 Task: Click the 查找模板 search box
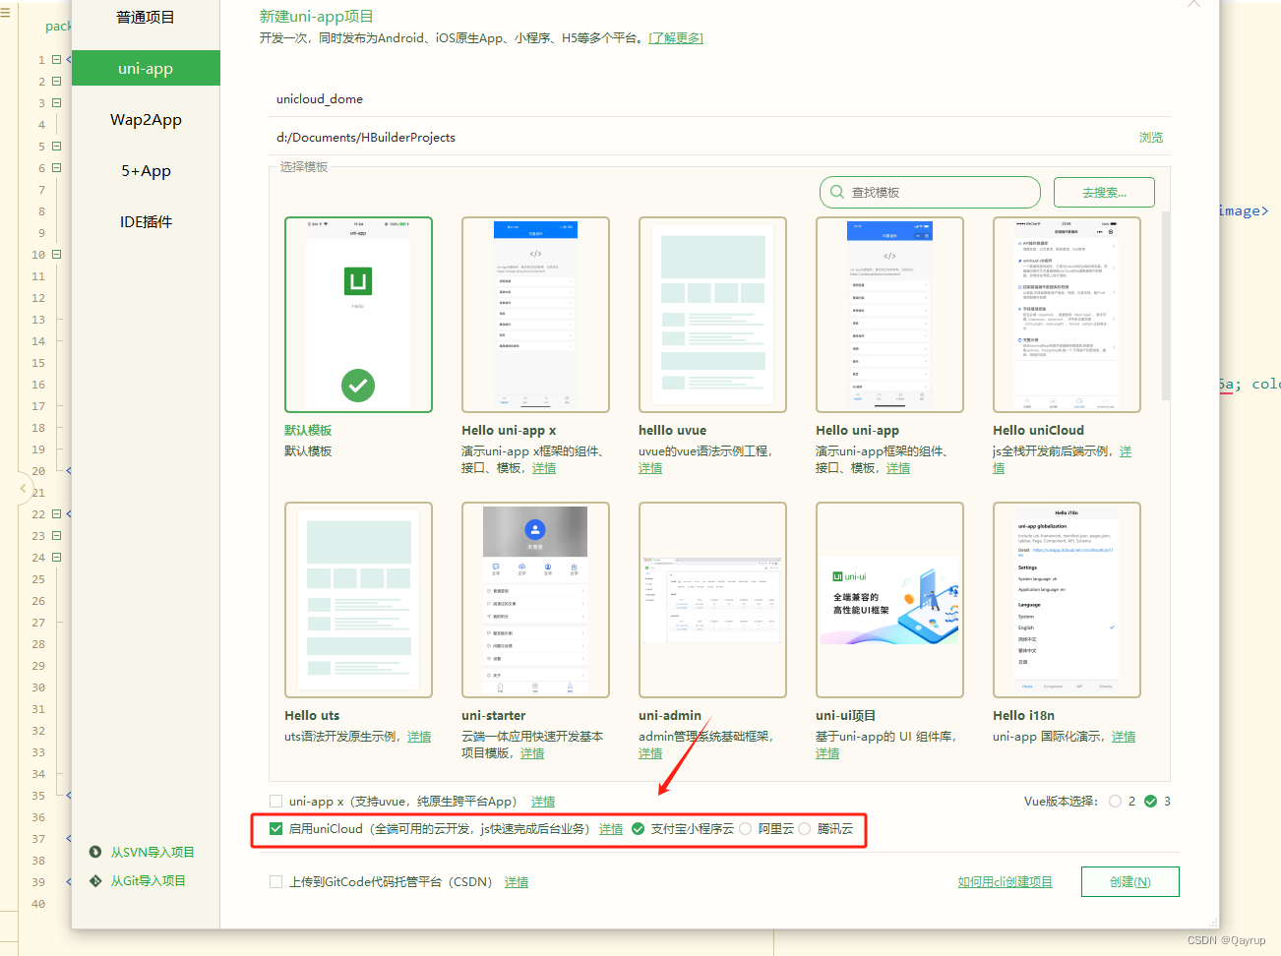(x=930, y=193)
